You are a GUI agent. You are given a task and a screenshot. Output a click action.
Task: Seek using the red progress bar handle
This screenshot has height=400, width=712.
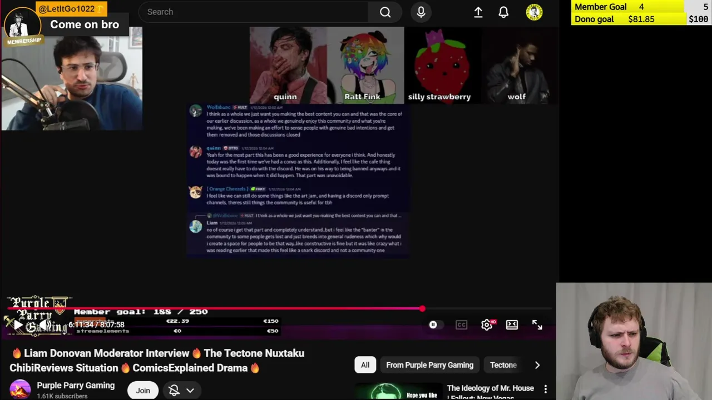tap(422, 308)
